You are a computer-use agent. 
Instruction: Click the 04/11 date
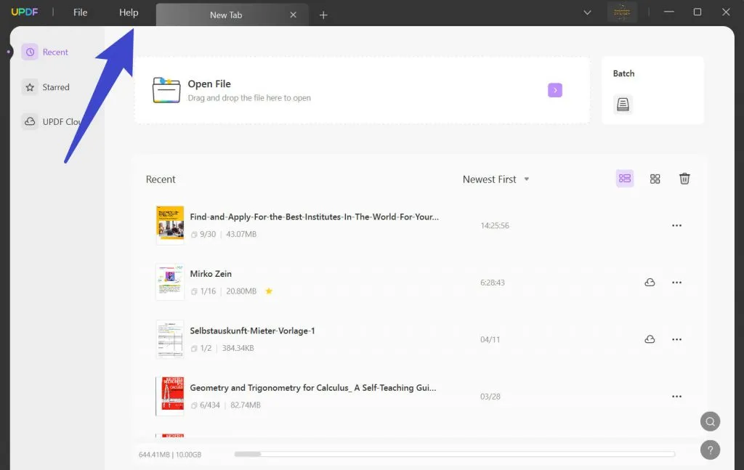click(x=490, y=339)
